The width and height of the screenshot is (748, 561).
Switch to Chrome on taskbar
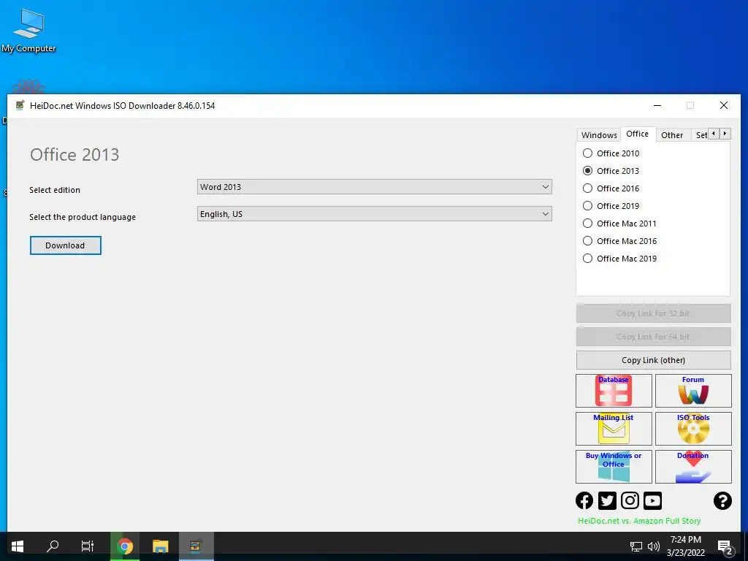[125, 546]
